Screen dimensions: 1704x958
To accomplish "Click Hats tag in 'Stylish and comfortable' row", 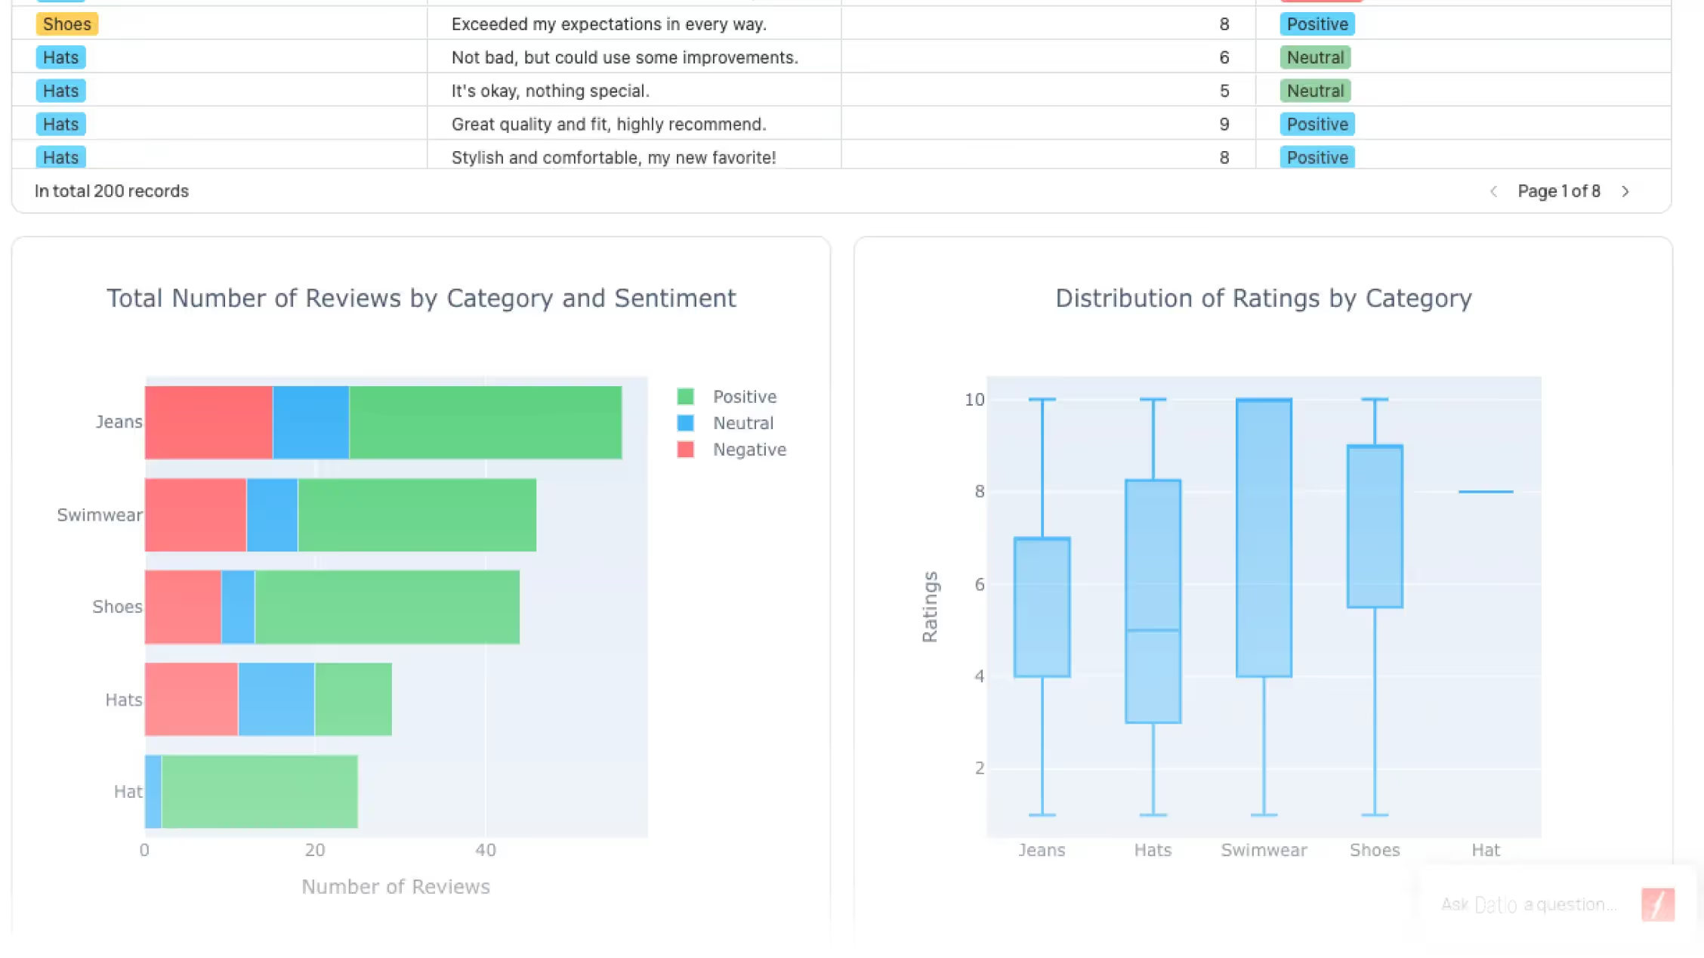I will [x=60, y=157].
